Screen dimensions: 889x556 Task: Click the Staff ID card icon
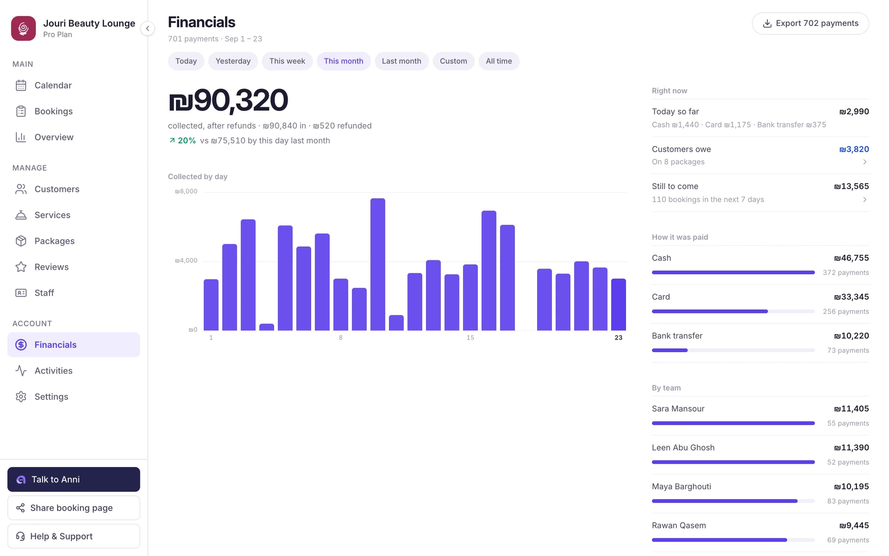[21, 293]
